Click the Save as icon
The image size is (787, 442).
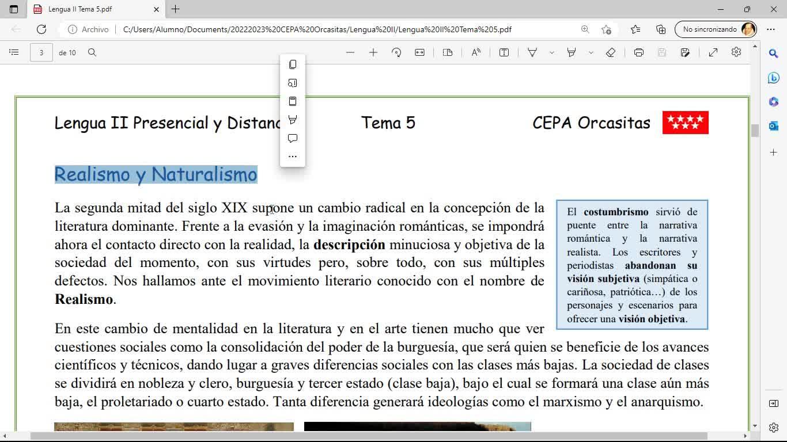[x=685, y=52]
